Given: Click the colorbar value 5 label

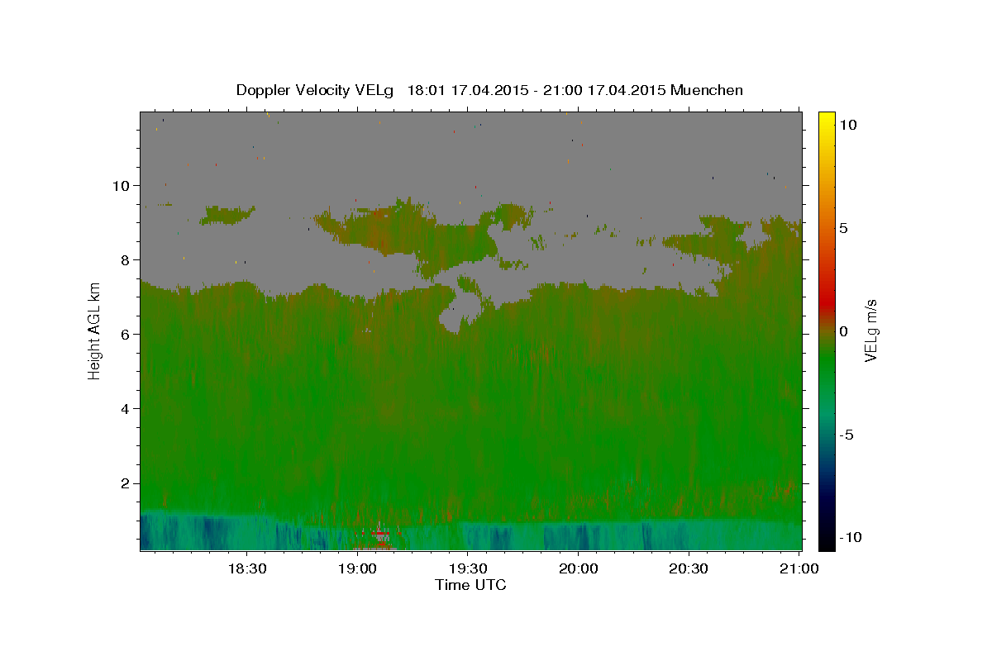Looking at the screenshot, I should point(843,228).
